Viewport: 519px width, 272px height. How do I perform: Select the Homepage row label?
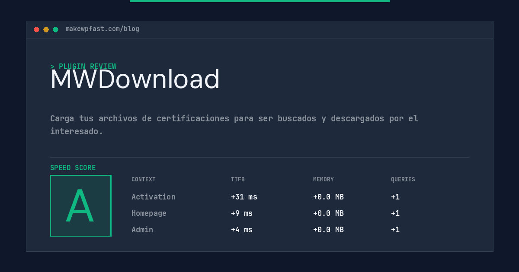point(149,213)
